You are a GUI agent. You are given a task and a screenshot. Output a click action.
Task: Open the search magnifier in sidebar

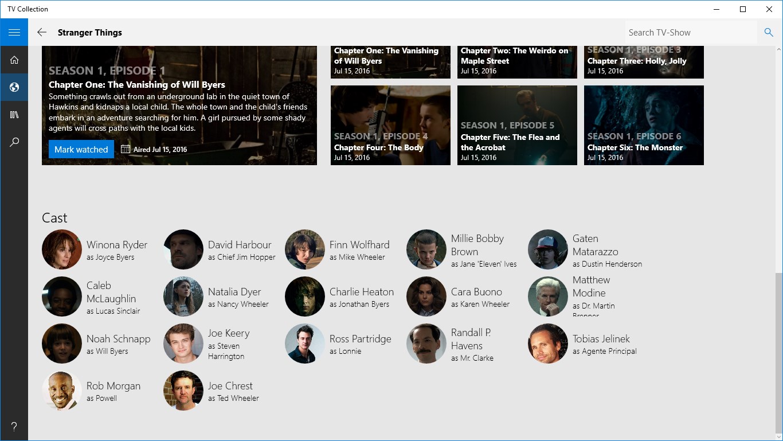click(x=14, y=142)
